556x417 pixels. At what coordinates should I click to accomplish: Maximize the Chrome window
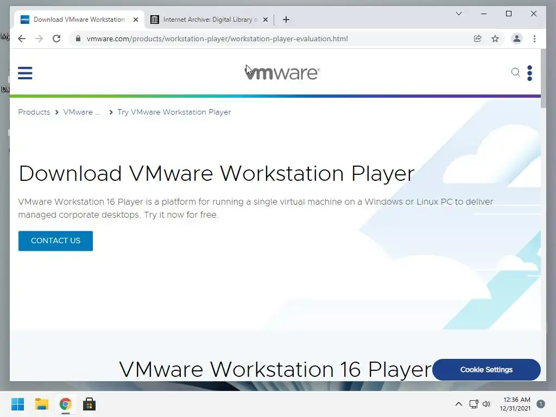pos(508,14)
